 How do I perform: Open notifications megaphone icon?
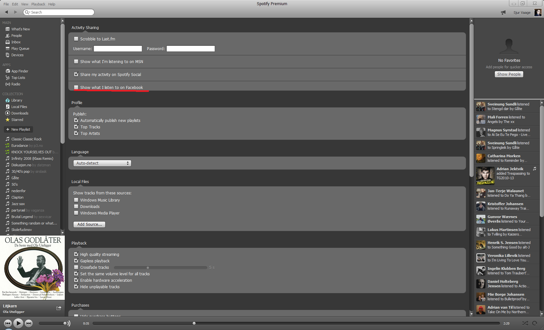[503, 12]
